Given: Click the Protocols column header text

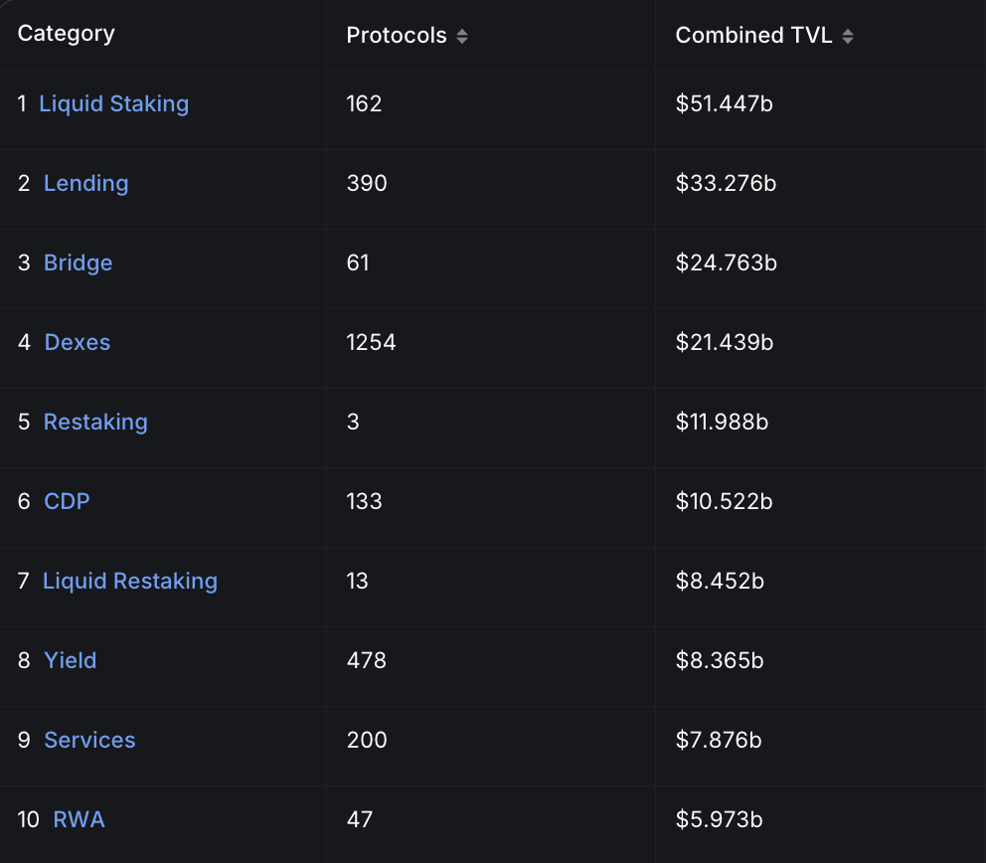Looking at the screenshot, I should pyautogui.click(x=397, y=36).
